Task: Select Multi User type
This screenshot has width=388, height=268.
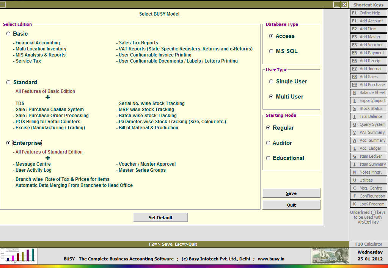Action: (x=271, y=97)
